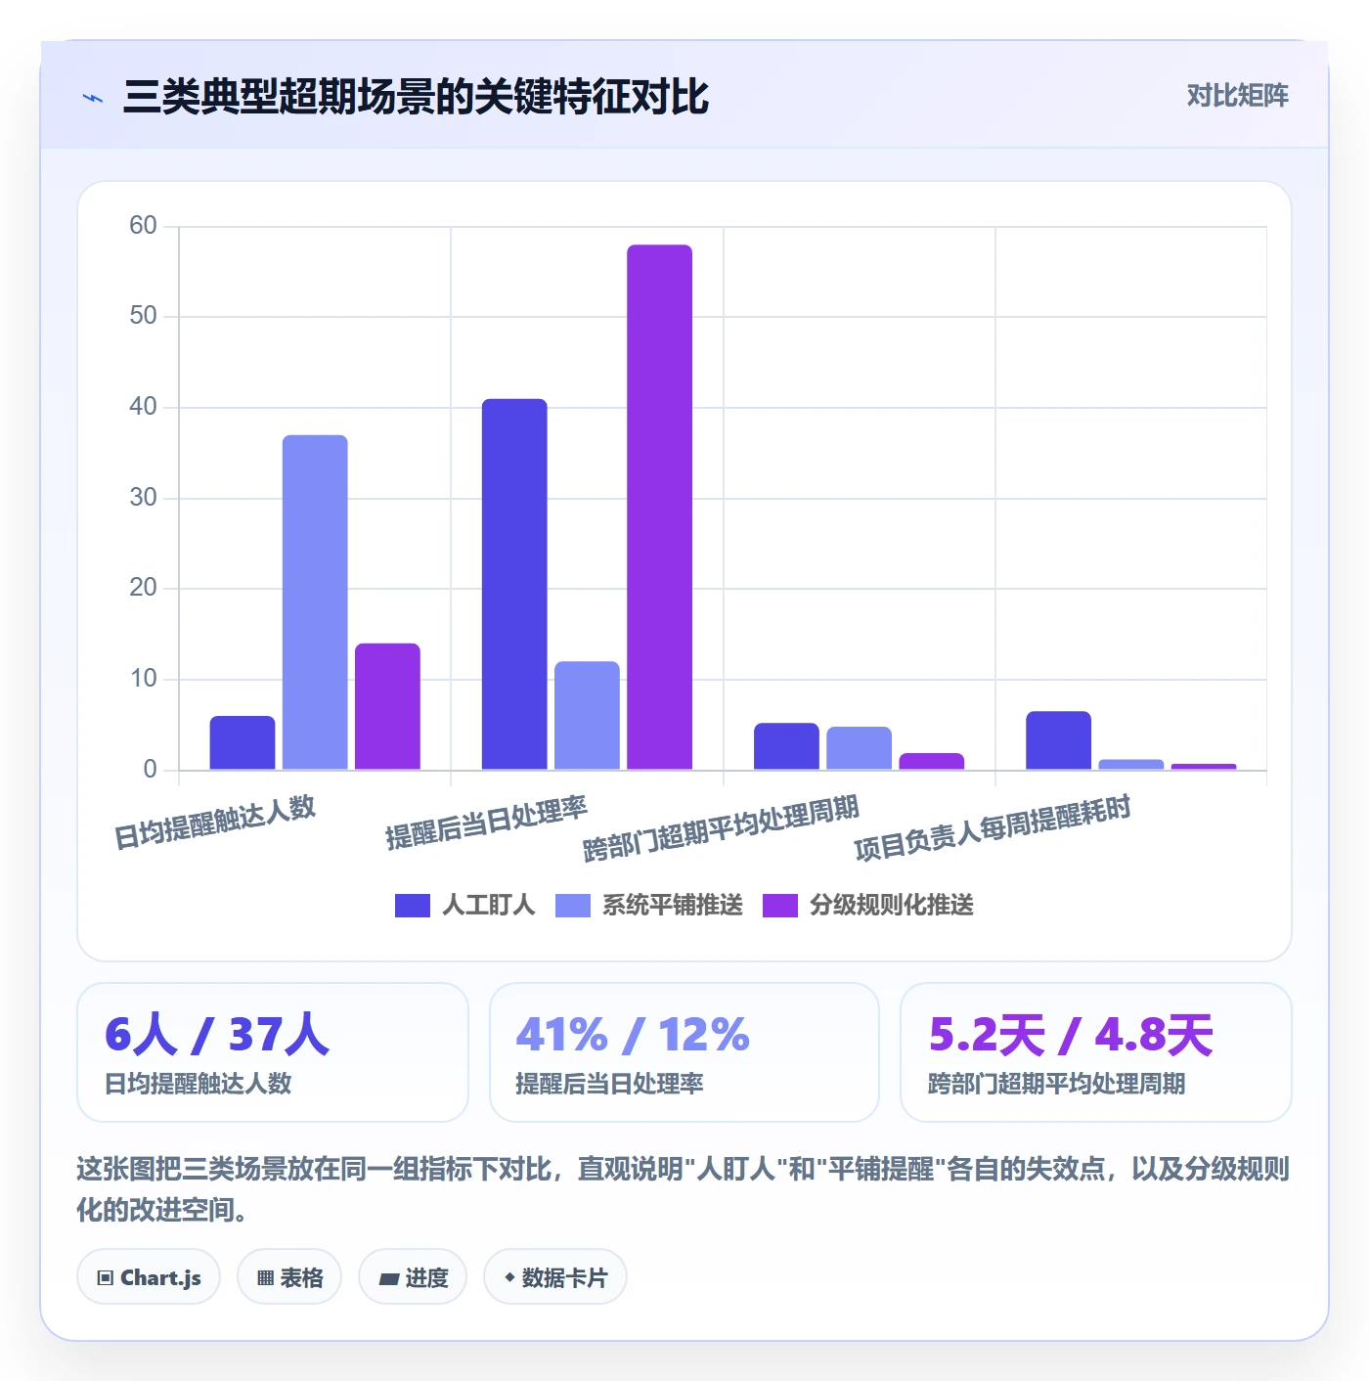Image resolution: width=1369 pixels, height=1381 pixels.
Task: Click the light blue bar in 跨部门超期平均处理周期 group
Action: pyautogui.click(x=859, y=748)
